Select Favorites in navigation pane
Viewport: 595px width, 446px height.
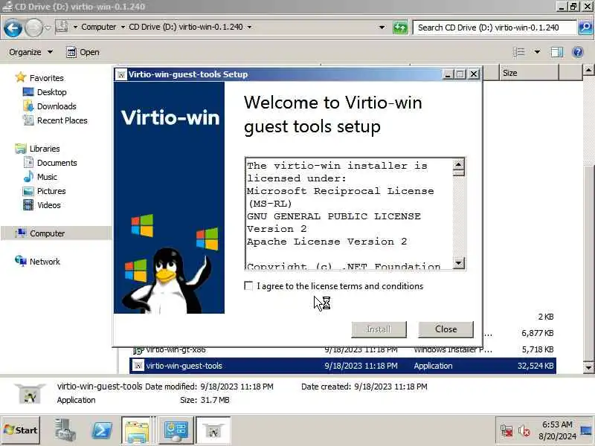tap(39, 78)
